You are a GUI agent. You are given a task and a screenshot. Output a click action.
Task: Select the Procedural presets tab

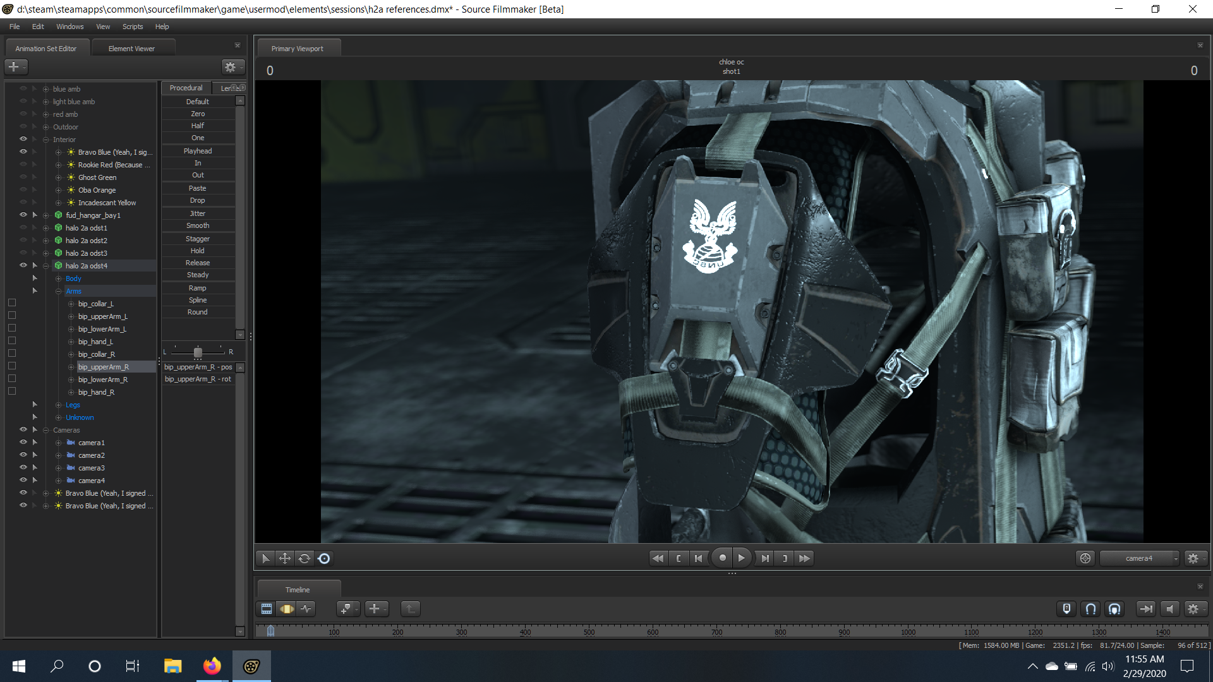[186, 88]
